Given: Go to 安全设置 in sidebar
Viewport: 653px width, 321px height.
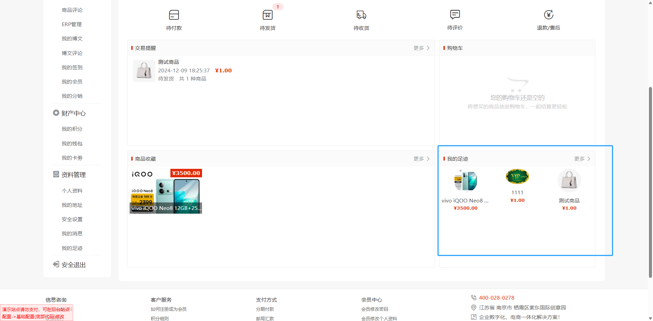Looking at the screenshot, I should tap(72, 219).
